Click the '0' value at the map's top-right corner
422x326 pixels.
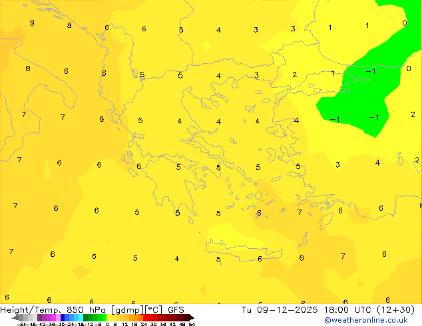pyautogui.click(x=405, y=23)
